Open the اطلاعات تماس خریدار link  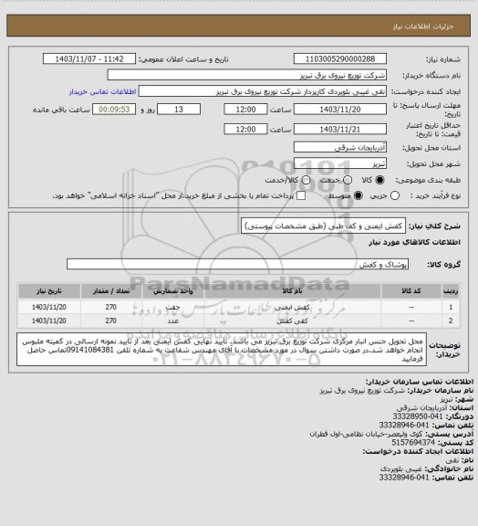(x=102, y=91)
